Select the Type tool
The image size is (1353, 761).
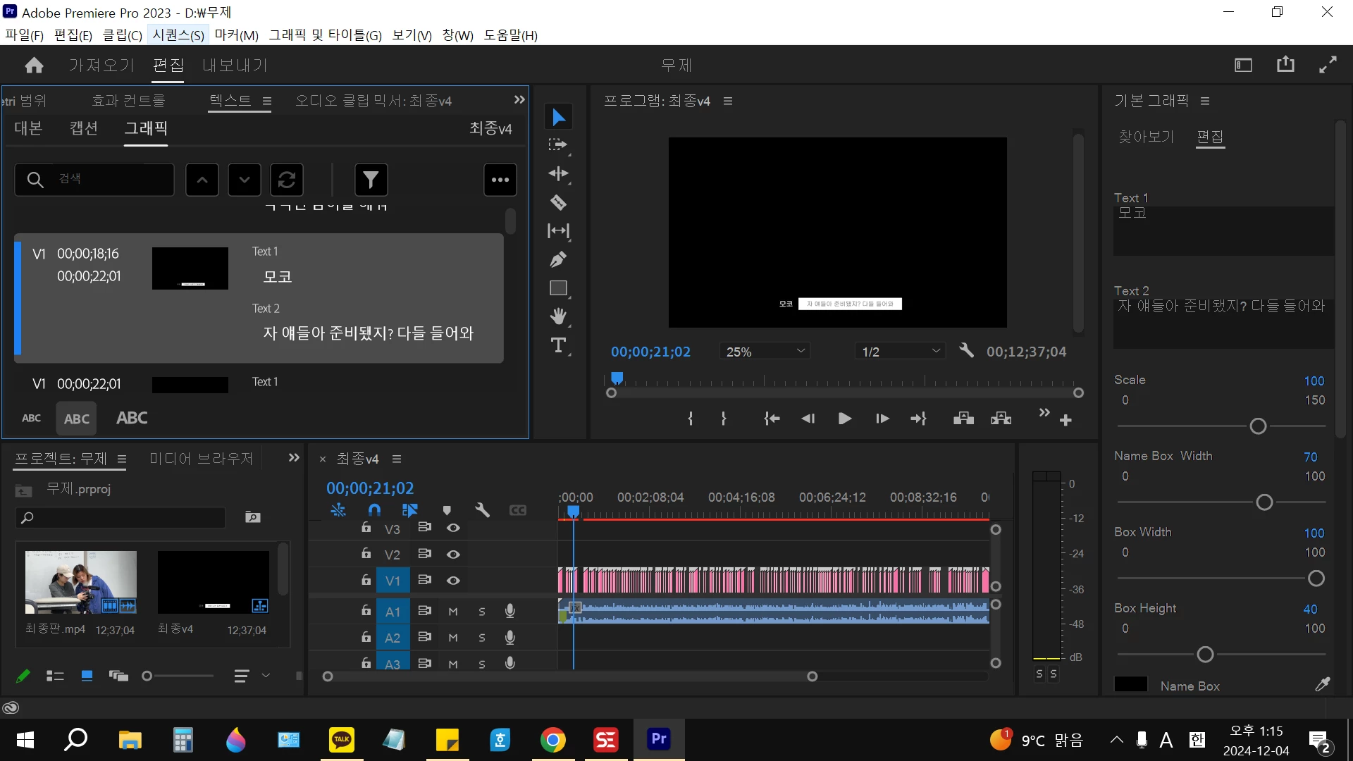point(558,345)
